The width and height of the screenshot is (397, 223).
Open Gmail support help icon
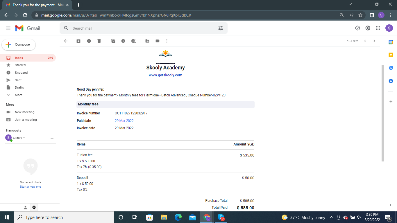pos(358,28)
